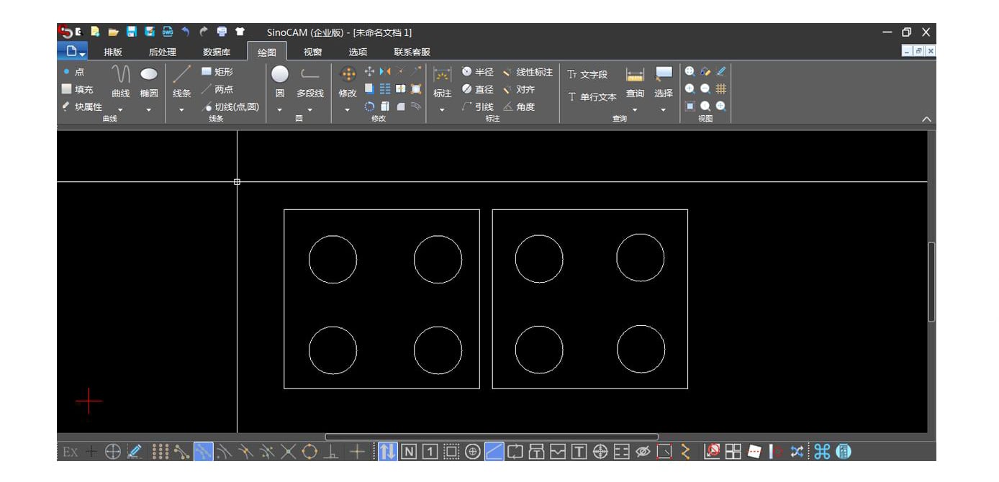The width and height of the screenshot is (999, 482).
Task: Click the 单行文本 single-line text button
Action: point(592,96)
